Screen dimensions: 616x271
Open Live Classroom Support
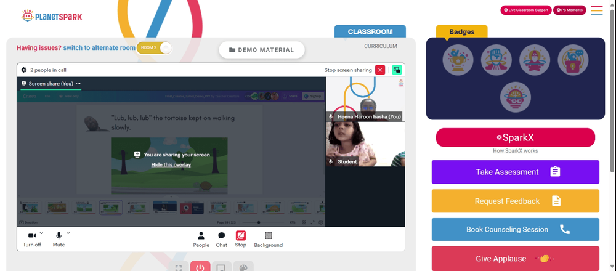pyautogui.click(x=526, y=10)
